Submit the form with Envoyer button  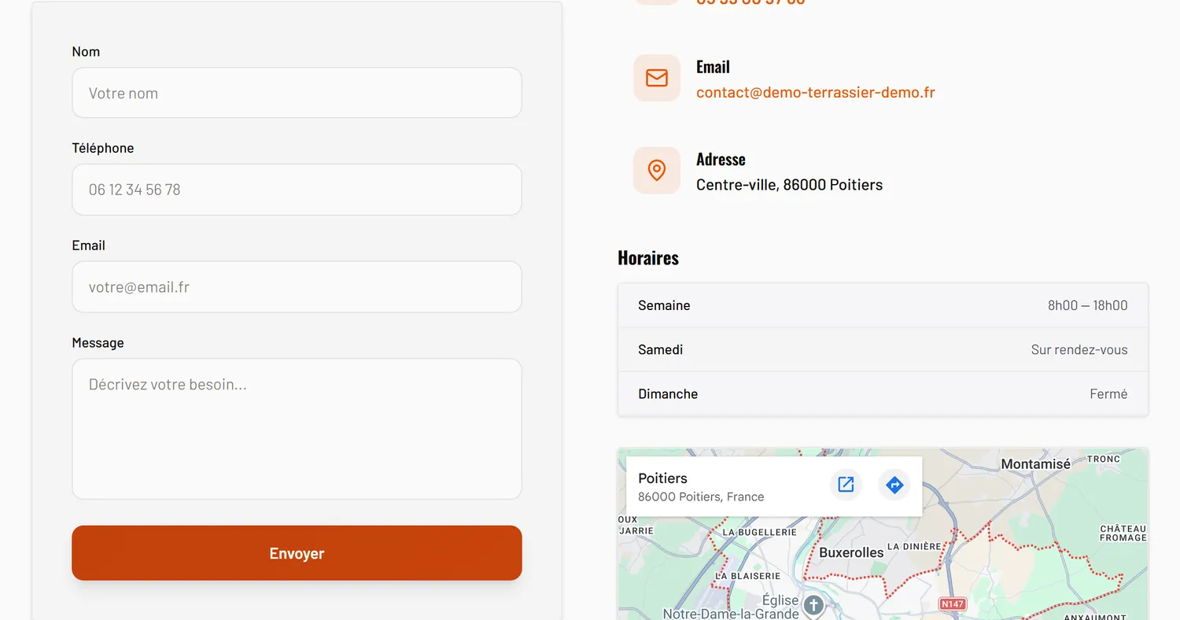(297, 553)
